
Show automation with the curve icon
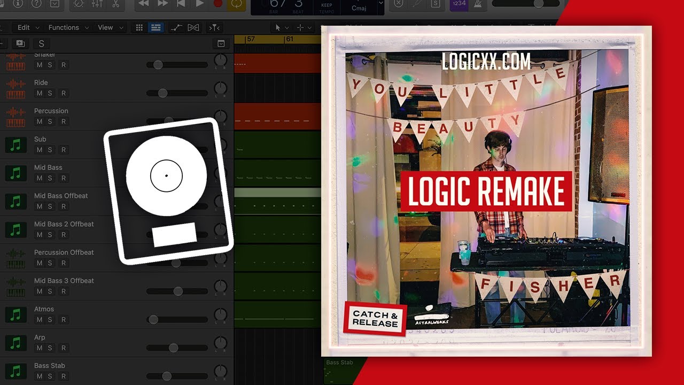176,27
